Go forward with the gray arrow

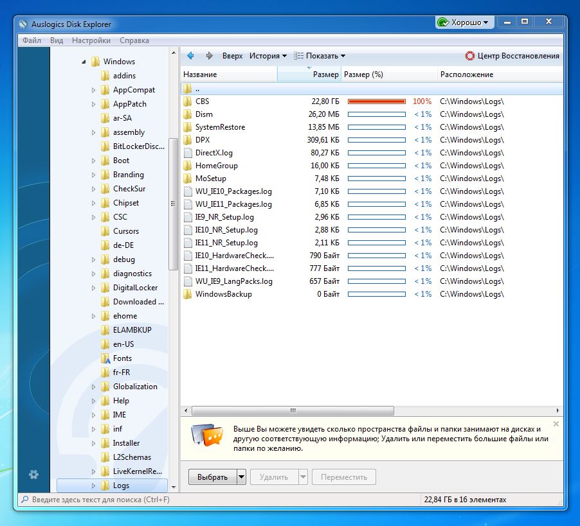pos(210,56)
